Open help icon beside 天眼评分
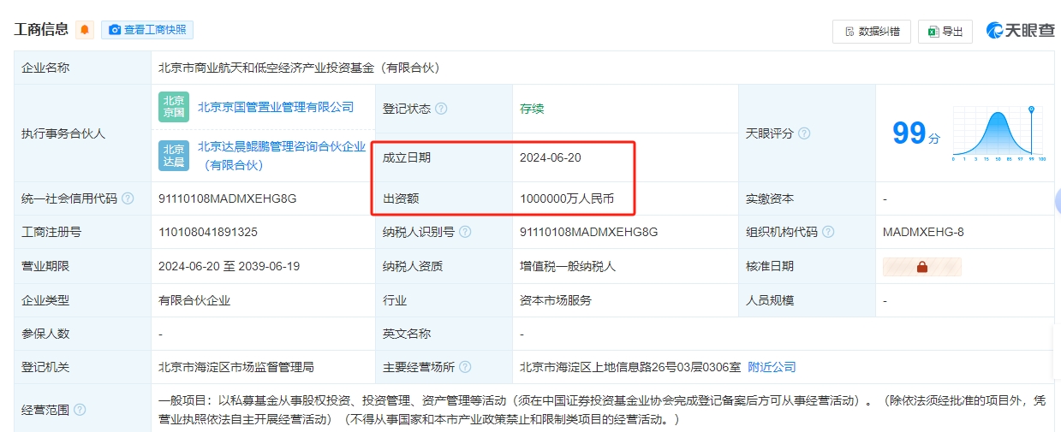This screenshot has width=1061, height=432. (x=804, y=133)
